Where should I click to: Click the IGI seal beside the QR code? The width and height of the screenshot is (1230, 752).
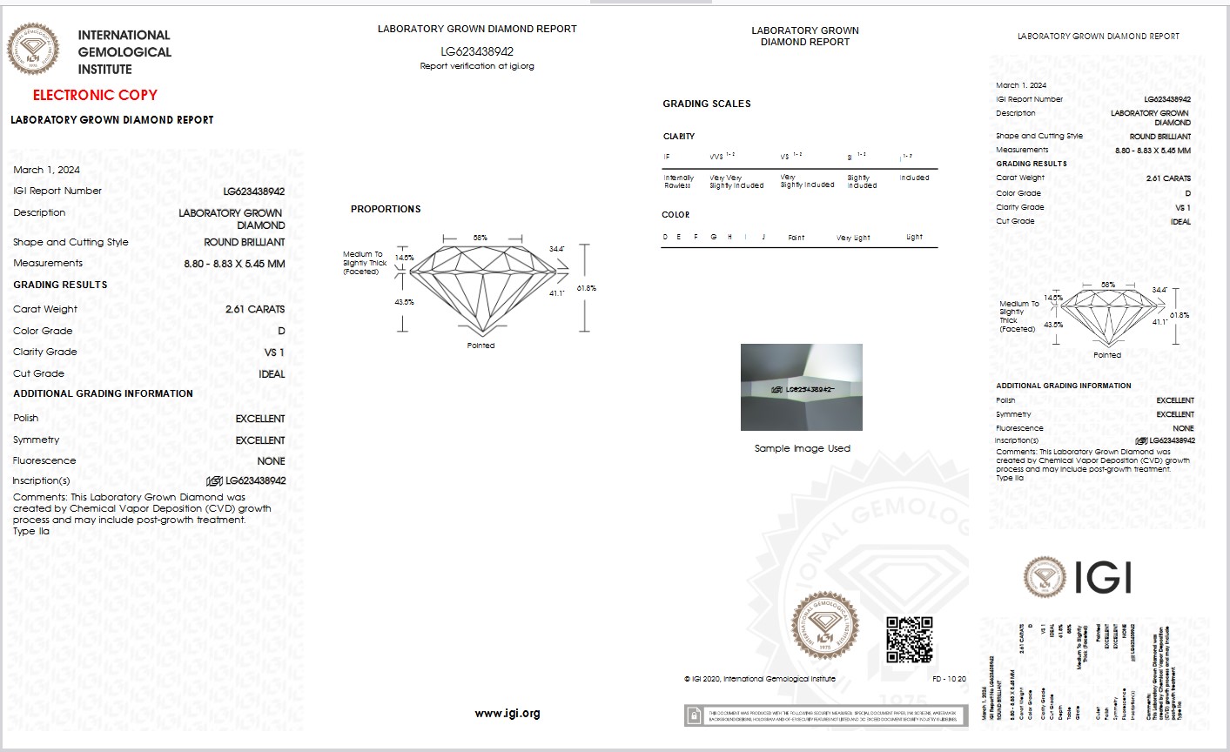point(824,625)
